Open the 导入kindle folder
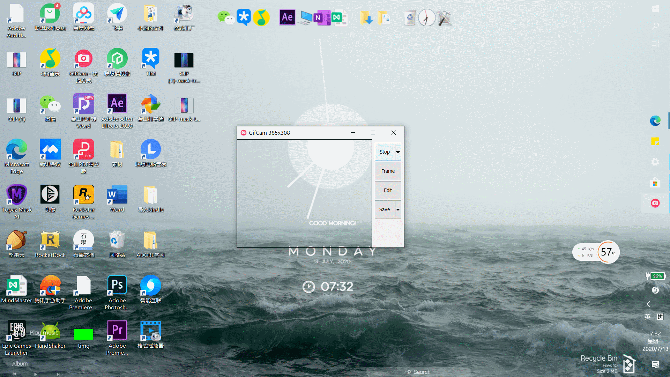The image size is (670, 377). click(151, 199)
